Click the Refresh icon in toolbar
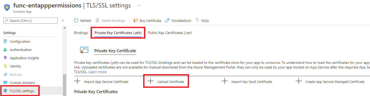This screenshot has height=96, width=370. pyautogui.click(x=76, y=21)
